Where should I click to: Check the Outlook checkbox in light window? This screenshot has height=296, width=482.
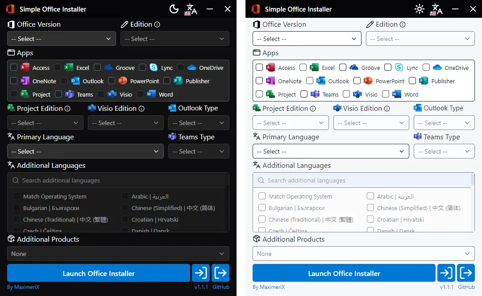(310, 81)
